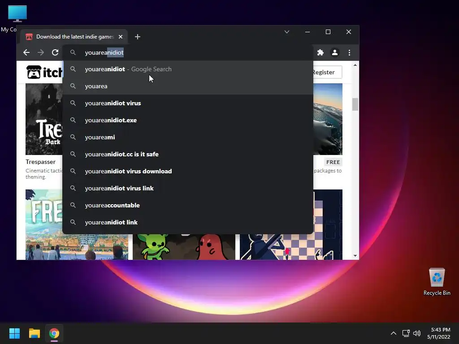Screen dimensions: 459x344
Task: Show hidden system tray icons
Action: pyautogui.click(x=394, y=333)
